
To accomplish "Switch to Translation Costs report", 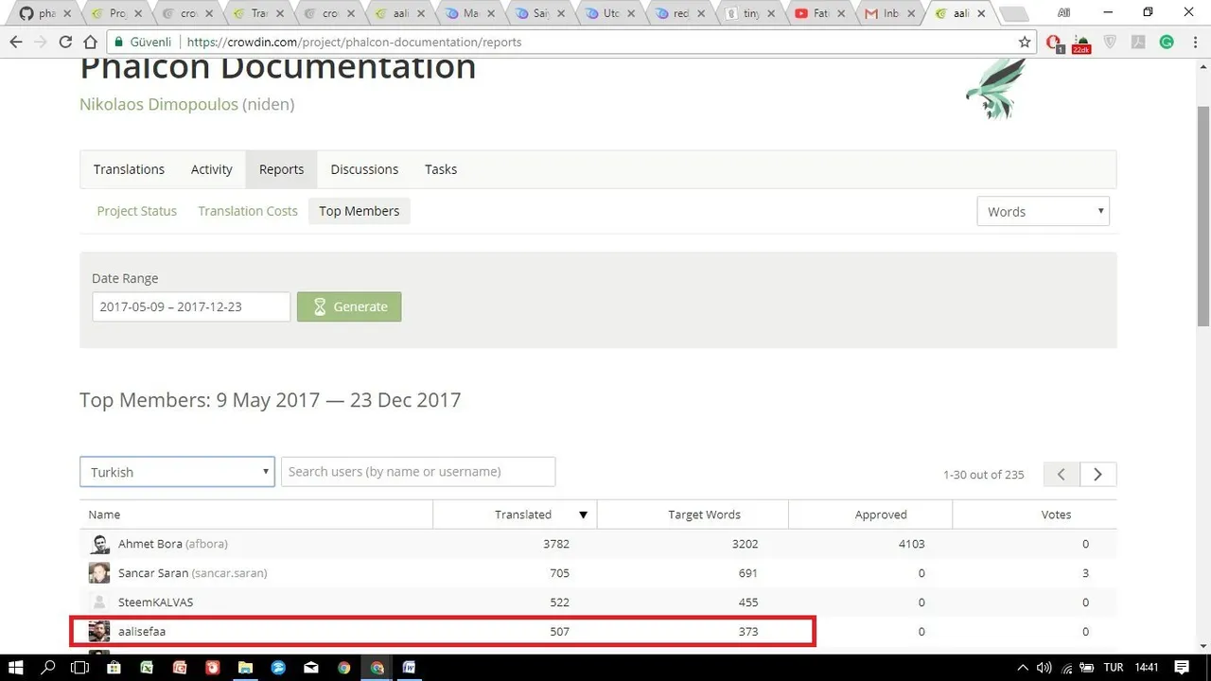I will click(248, 211).
